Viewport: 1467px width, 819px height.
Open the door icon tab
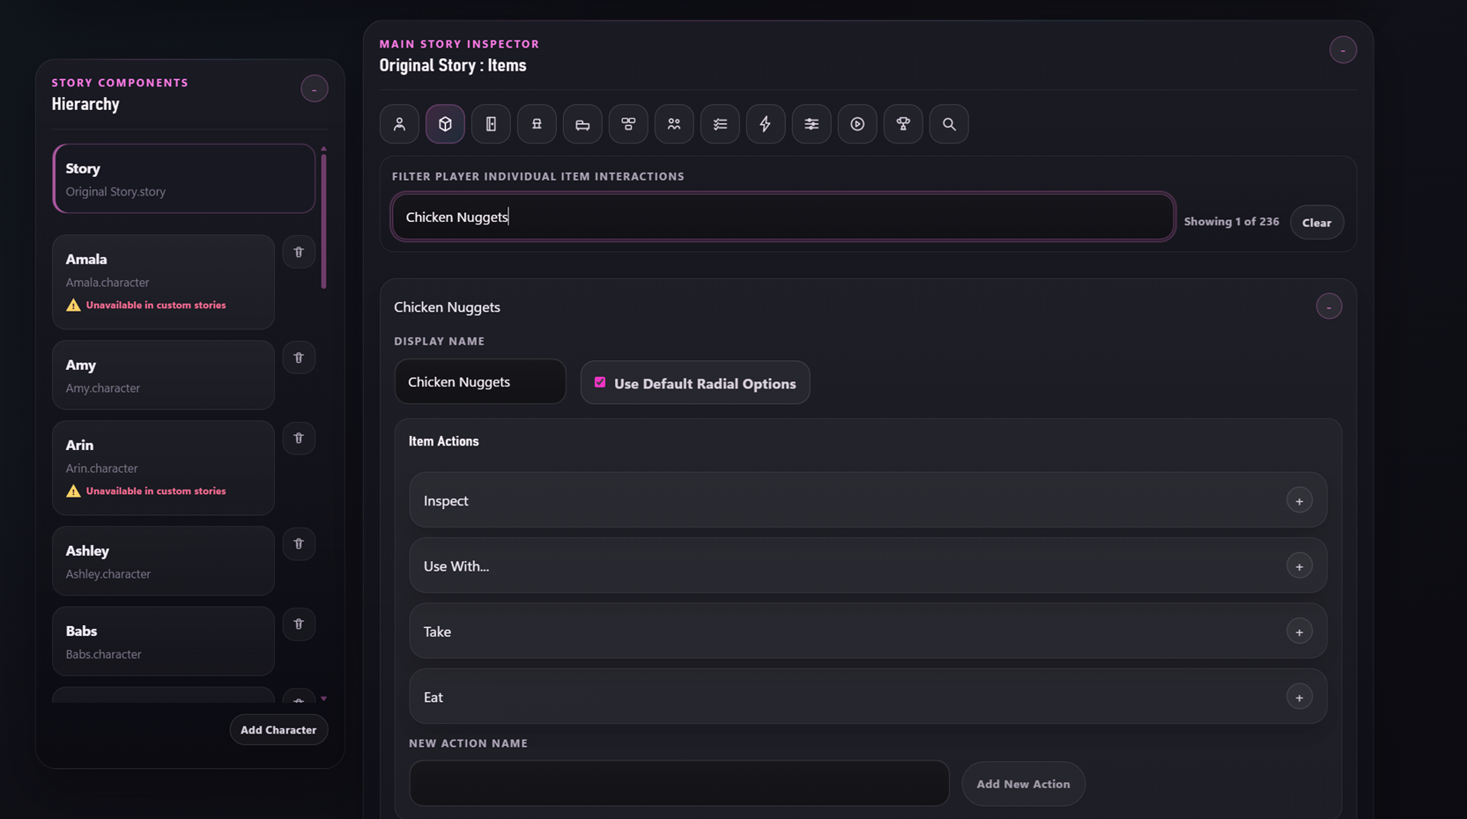pos(491,124)
